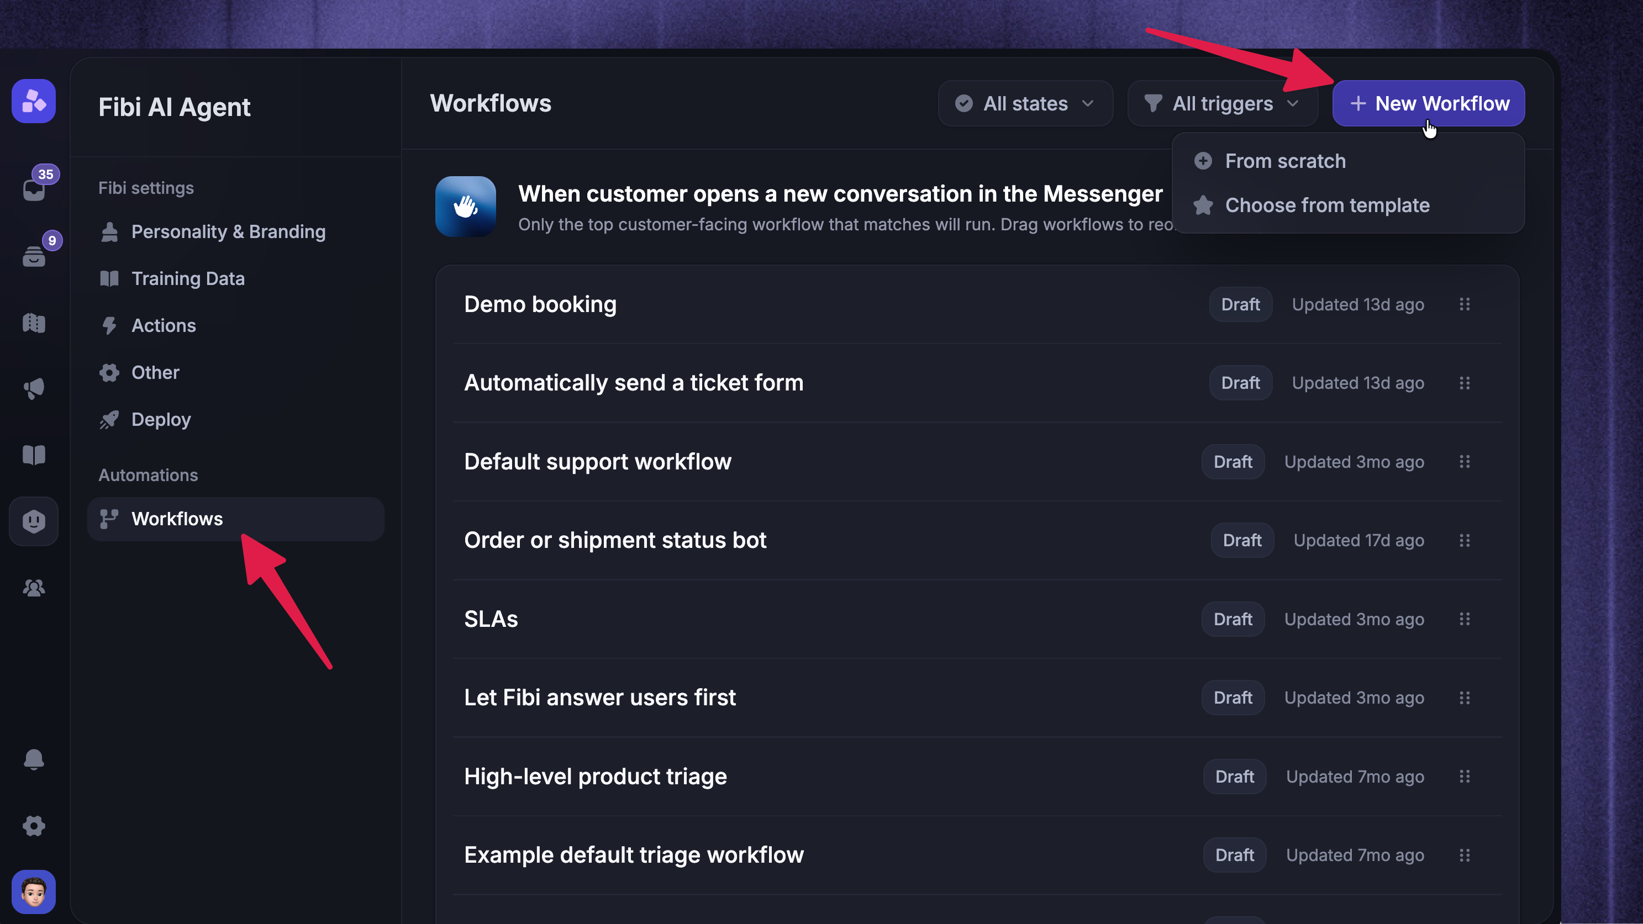Open the open-book icon in left rail

(34, 455)
